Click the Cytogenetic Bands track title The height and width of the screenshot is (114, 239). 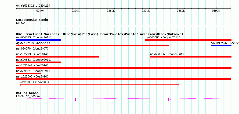pyautogui.click(x=32, y=20)
